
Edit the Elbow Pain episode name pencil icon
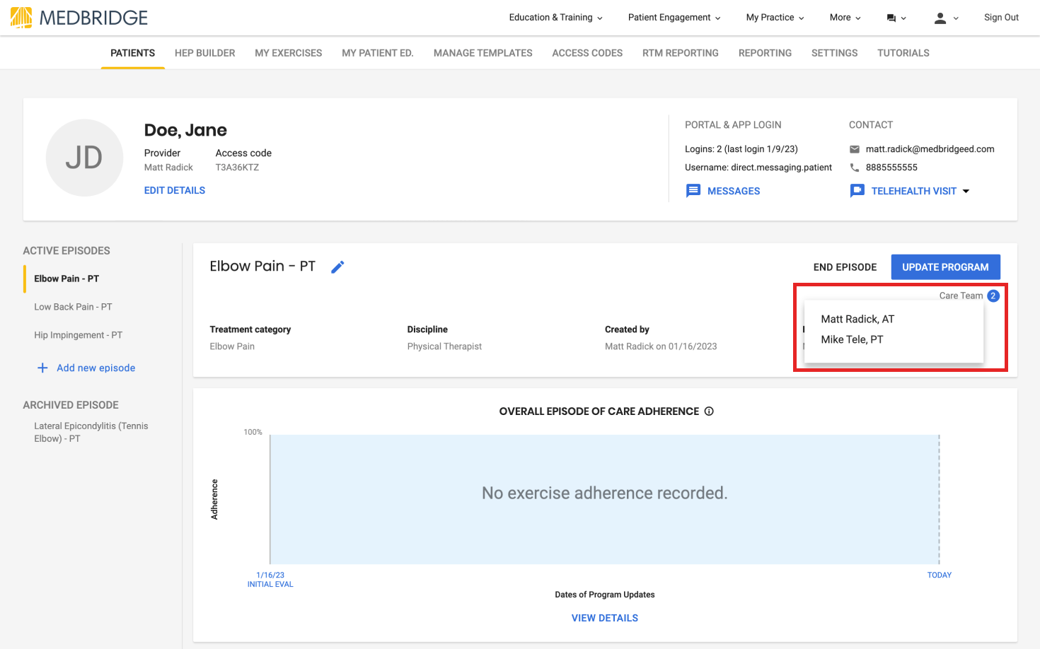click(337, 267)
